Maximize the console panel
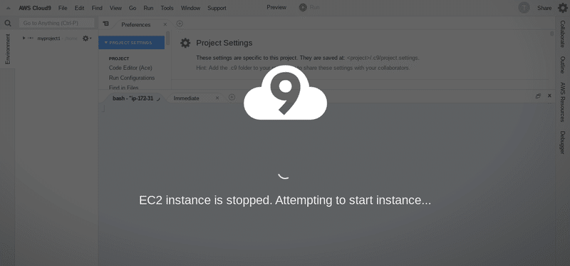Viewport: 570px width, 266px height. (x=538, y=96)
